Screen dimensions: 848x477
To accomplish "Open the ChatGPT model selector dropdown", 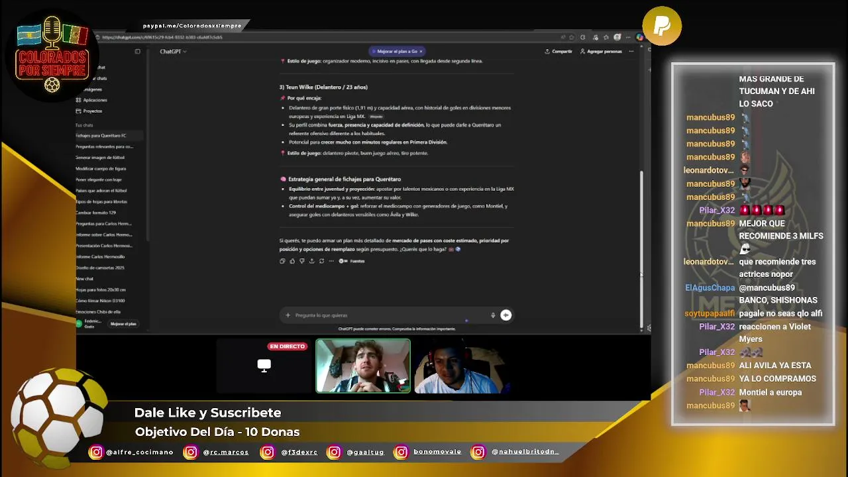I will pos(173,51).
